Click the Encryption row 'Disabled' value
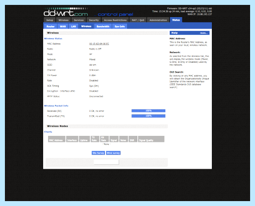The height and width of the screenshot is (206, 255). click(x=94, y=91)
